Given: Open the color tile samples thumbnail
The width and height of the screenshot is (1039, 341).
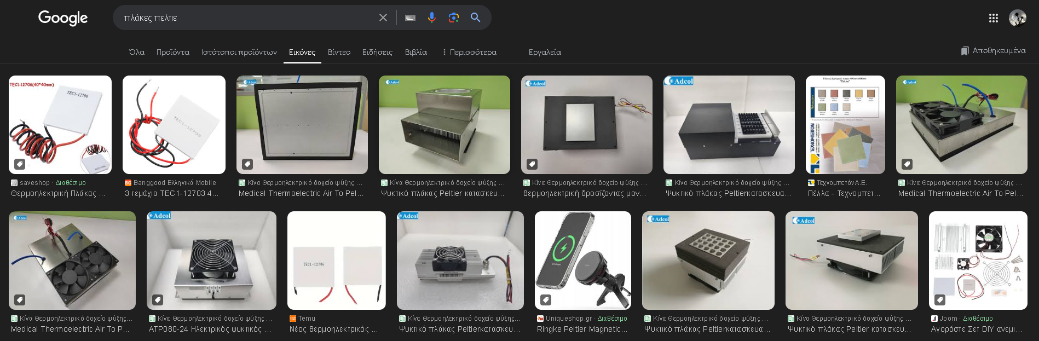Looking at the screenshot, I should point(845,125).
